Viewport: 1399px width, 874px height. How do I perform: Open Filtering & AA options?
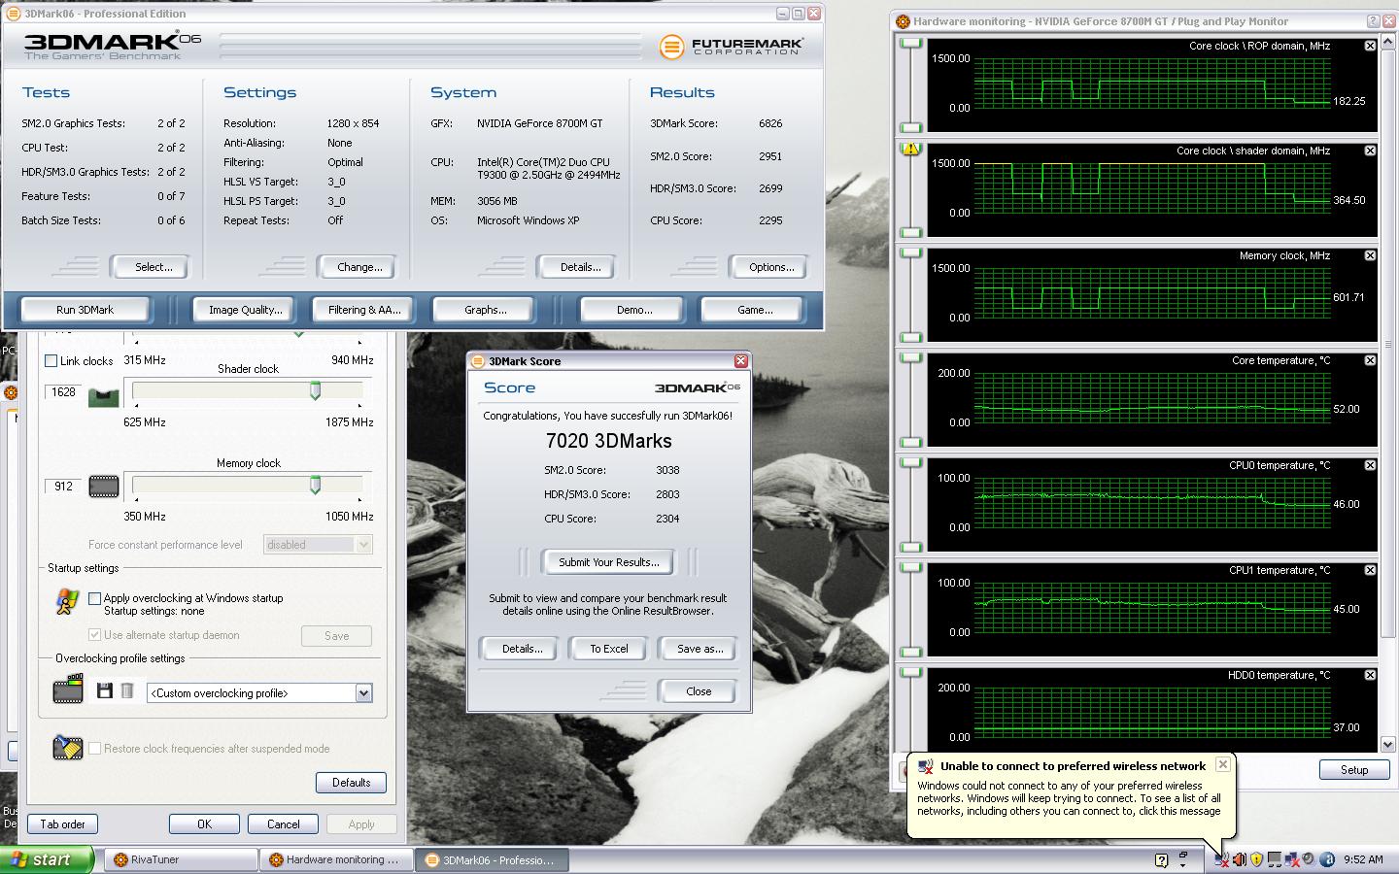(364, 310)
